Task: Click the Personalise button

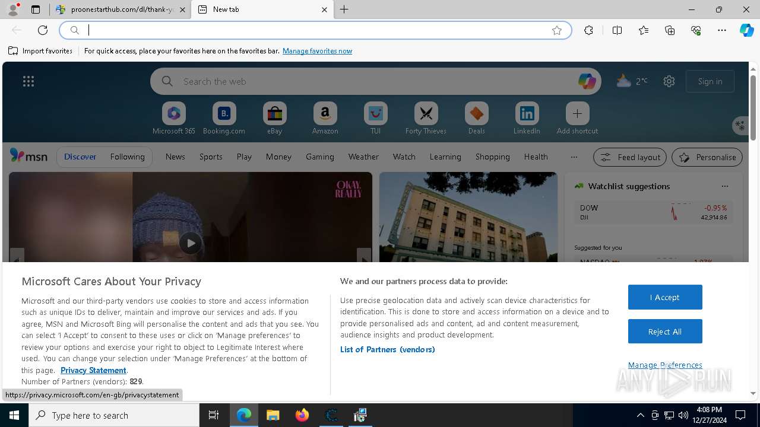Action: pos(707,157)
